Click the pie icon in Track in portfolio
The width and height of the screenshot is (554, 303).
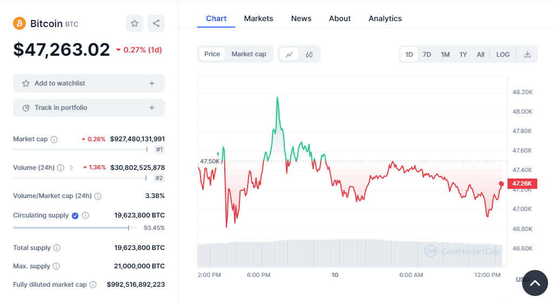pos(26,108)
